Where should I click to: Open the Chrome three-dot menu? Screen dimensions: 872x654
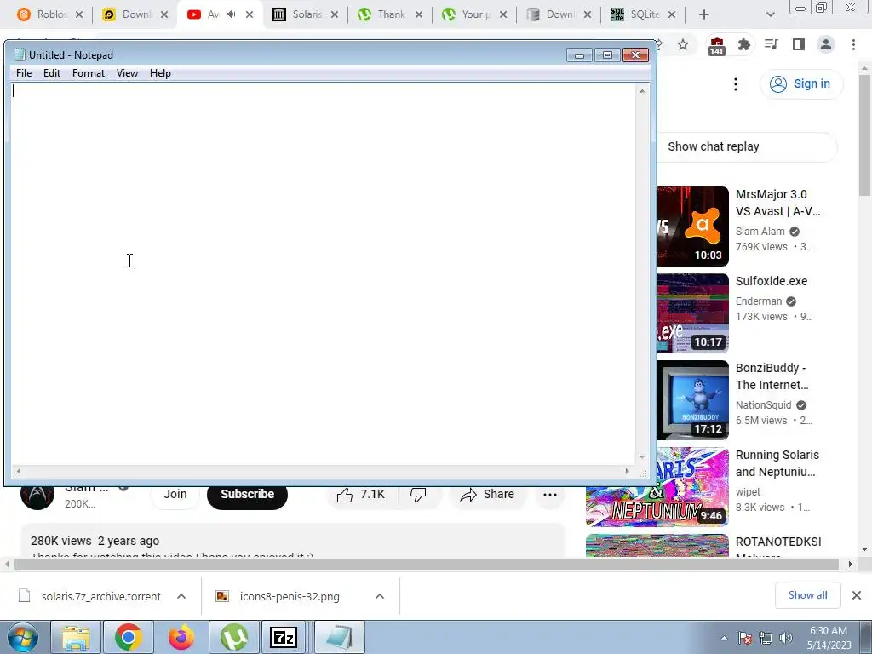point(853,44)
